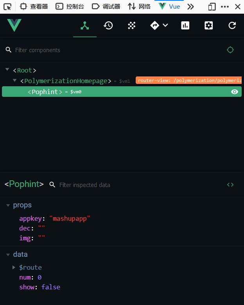Viewport: 244px width, 305px height.
Task: Open the Components tree tab icon
Action: click(85, 25)
